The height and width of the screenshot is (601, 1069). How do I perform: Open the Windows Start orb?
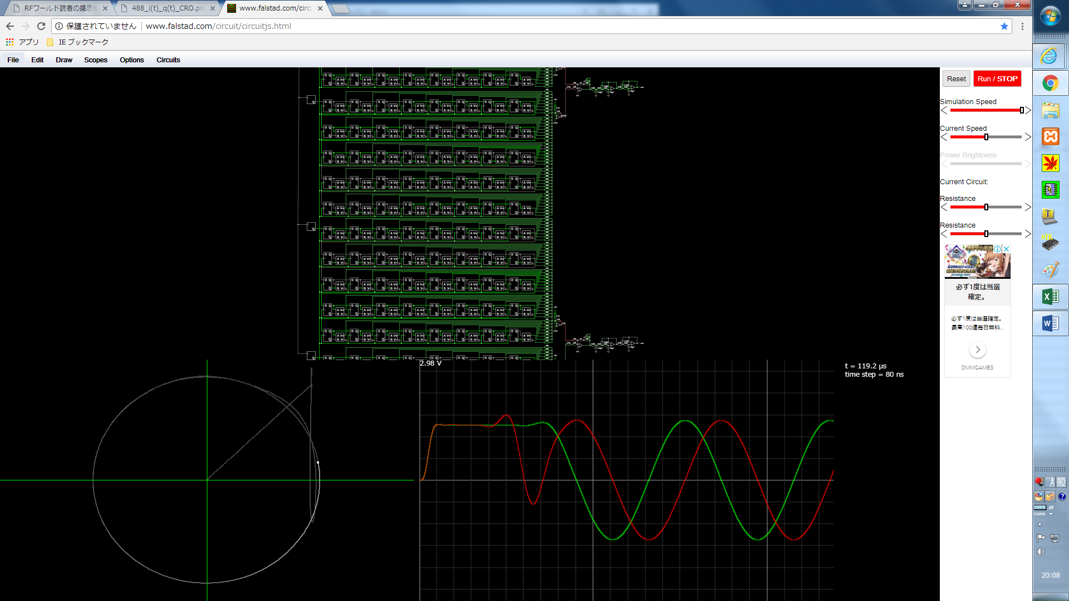tap(1051, 17)
